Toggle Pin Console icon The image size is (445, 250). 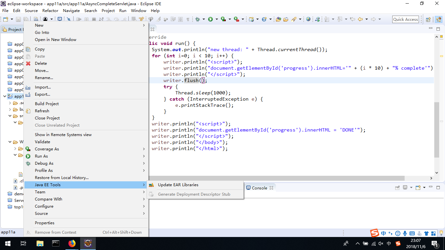pos(397,187)
